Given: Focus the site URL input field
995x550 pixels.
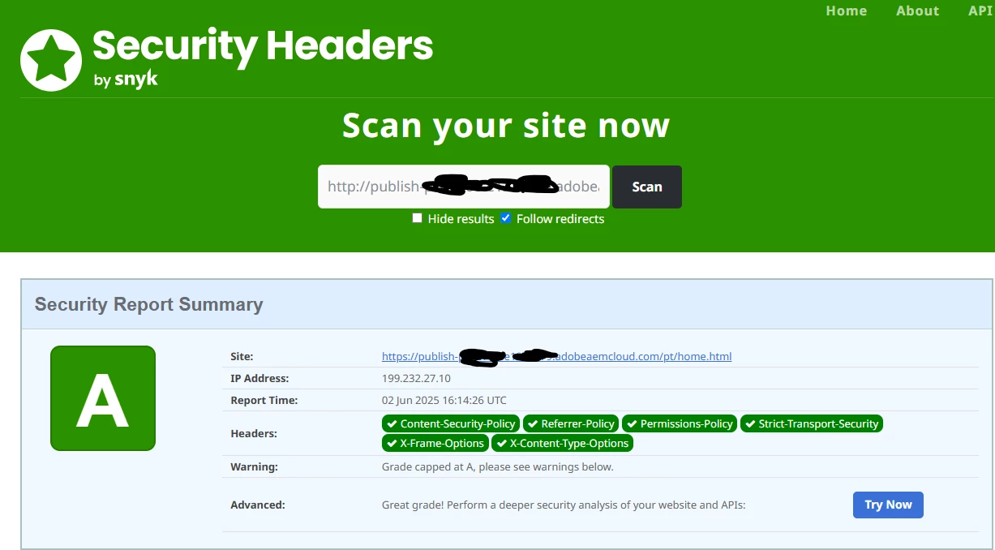Looking at the screenshot, I should tap(464, 187).
